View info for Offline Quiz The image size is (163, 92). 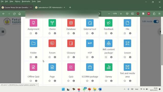36,81
